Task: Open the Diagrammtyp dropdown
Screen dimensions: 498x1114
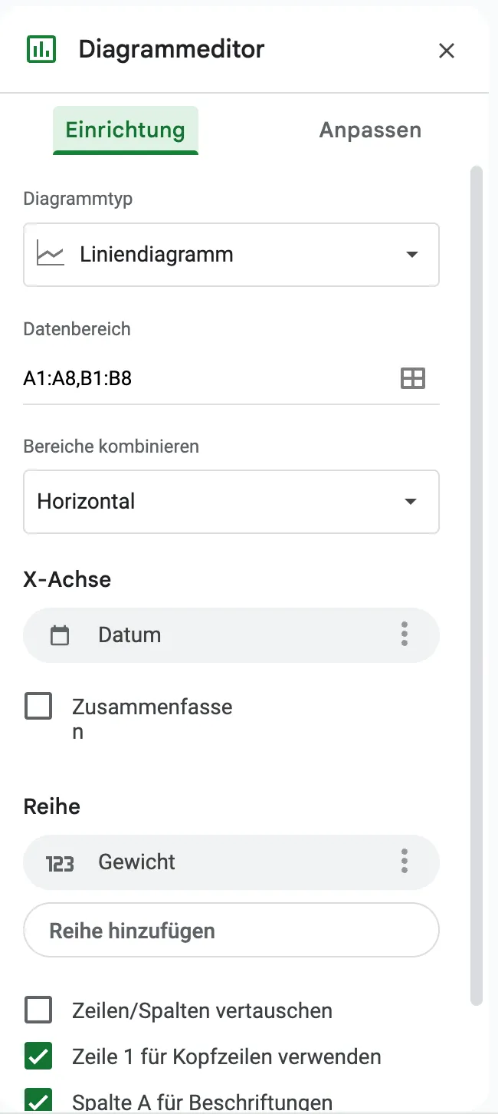Action: point(230,255)
